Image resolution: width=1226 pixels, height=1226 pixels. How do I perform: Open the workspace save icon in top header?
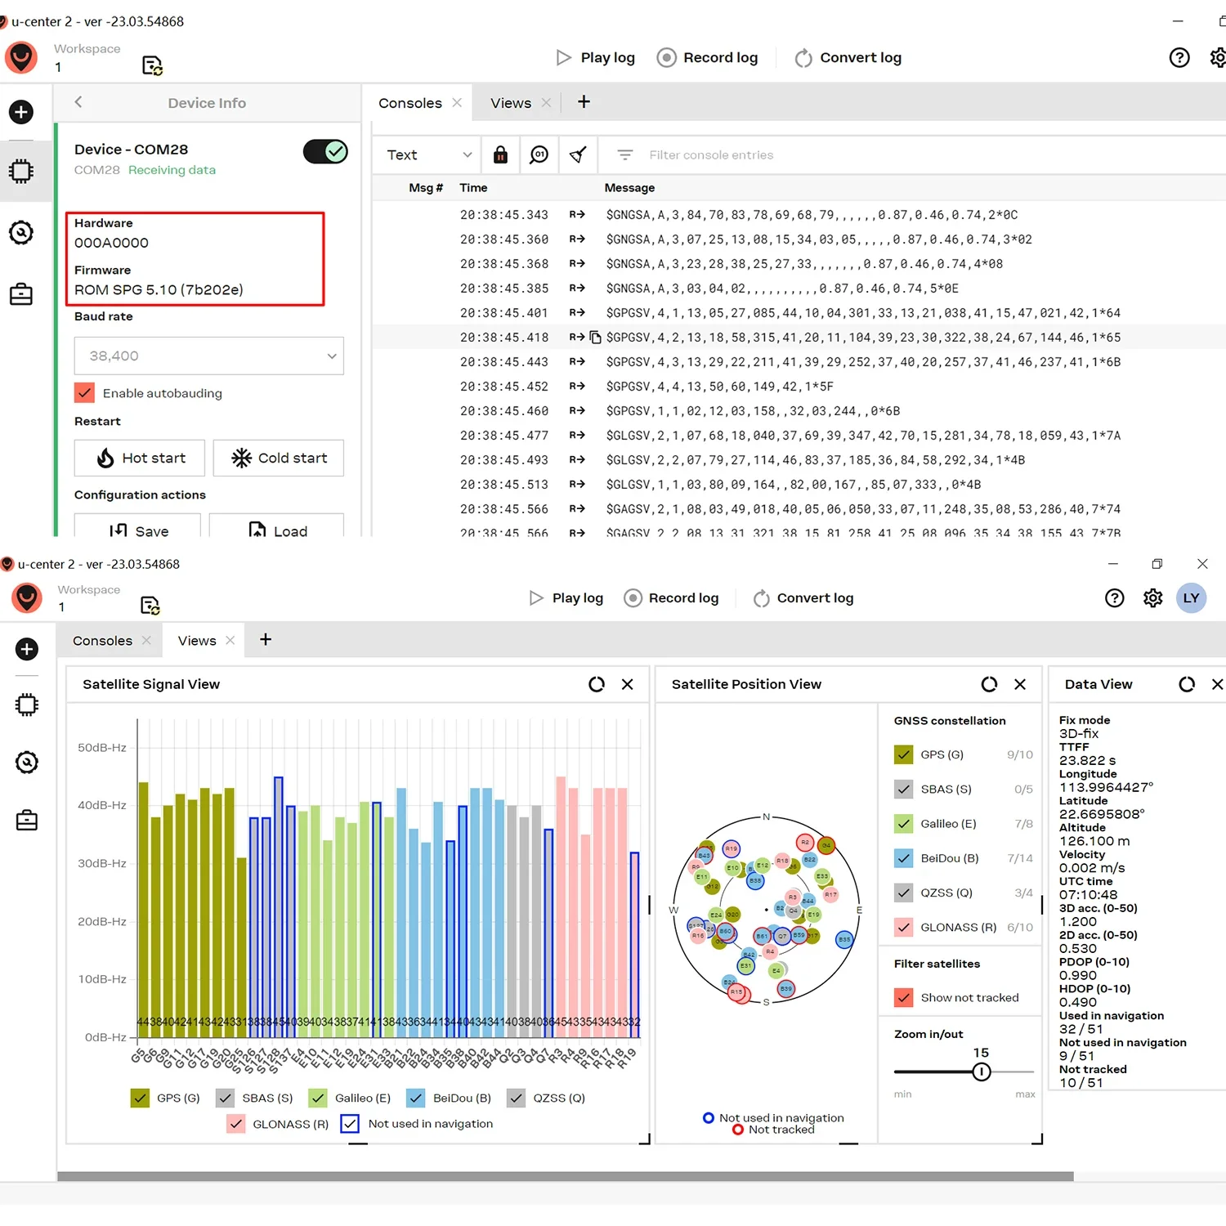tap(152, 65)
